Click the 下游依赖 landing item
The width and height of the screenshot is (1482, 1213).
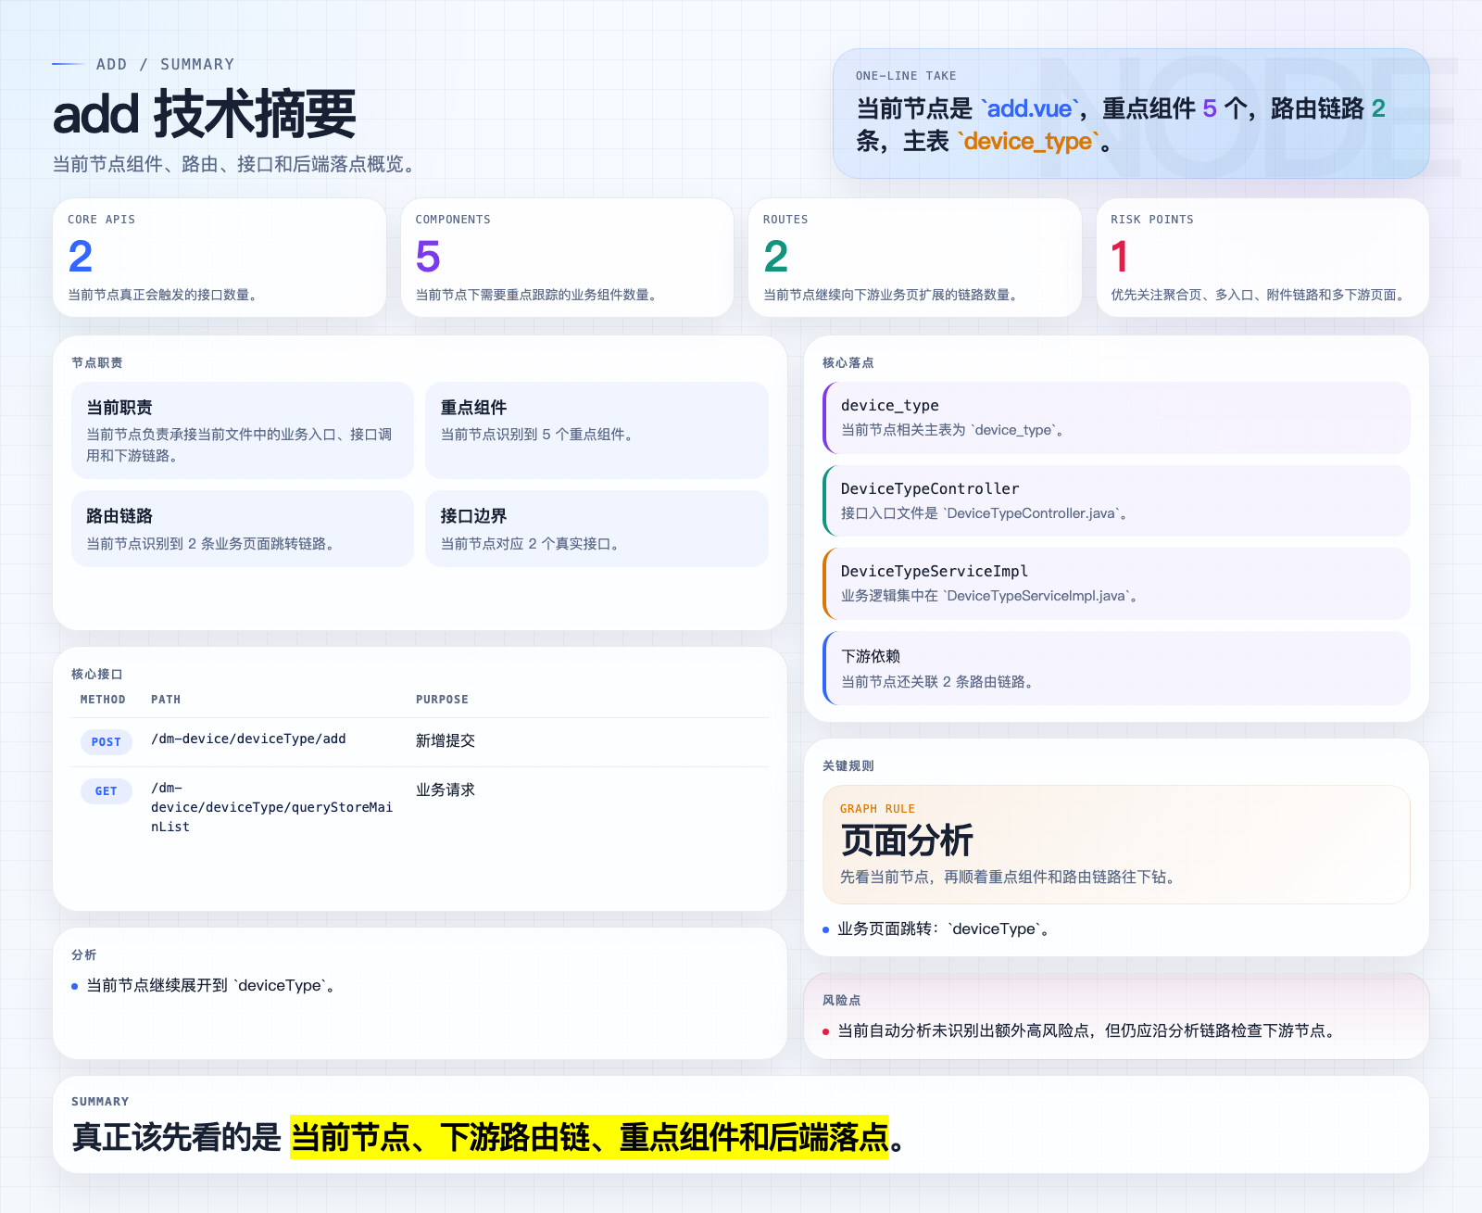point(1116,668)
